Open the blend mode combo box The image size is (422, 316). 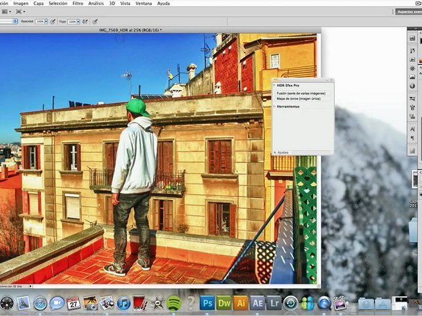click(9, 21)
